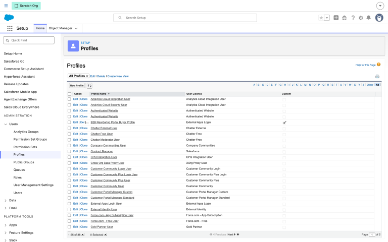Open Release Updates in the sidebar
The width and height of the screenshot is (388, 242).
click(16, 84)
